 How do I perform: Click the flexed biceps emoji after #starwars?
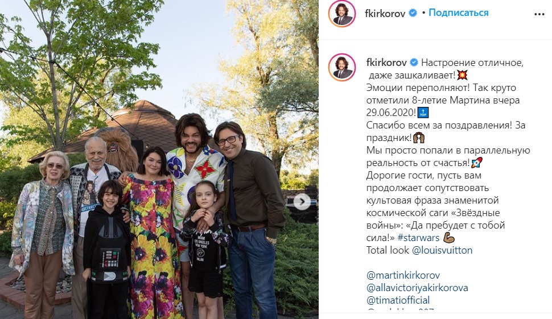[449, 238]
